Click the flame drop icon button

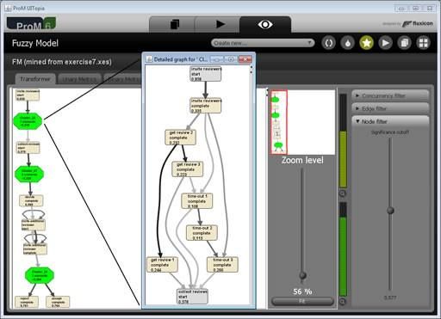pyautogui.click(x=347, y=43)
